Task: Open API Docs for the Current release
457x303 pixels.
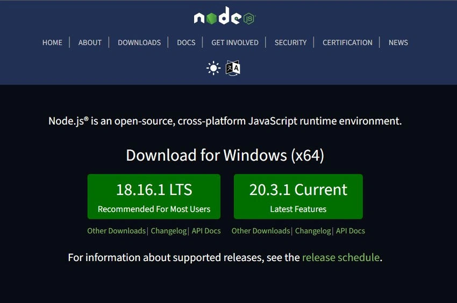Action: tap(351, 231)
